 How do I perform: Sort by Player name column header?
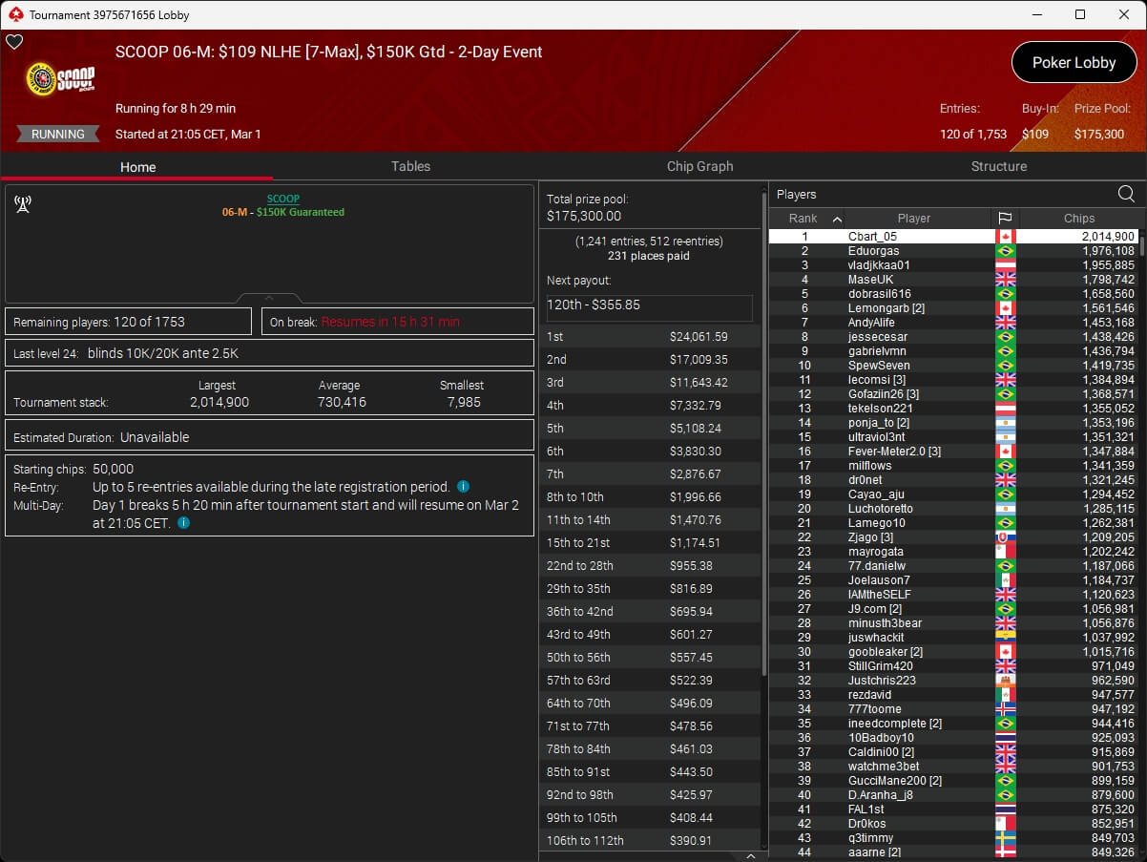tap(913, 219)
